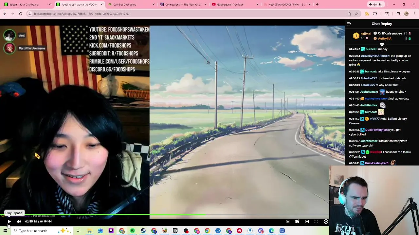This screenshot has width=419, height=235.
Task: Open the Twitch app taskbar icon
Action: [x=111, y=231]
